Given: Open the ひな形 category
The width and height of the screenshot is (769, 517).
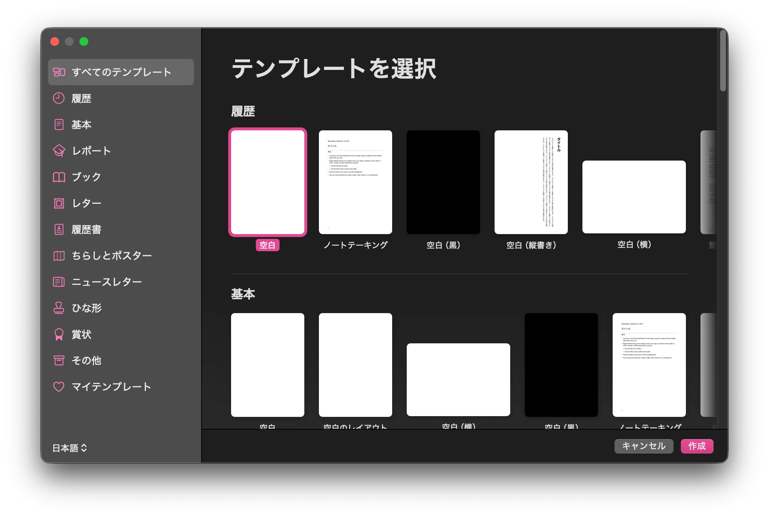Looking at the screenshot, I should (x=121, y=308).
